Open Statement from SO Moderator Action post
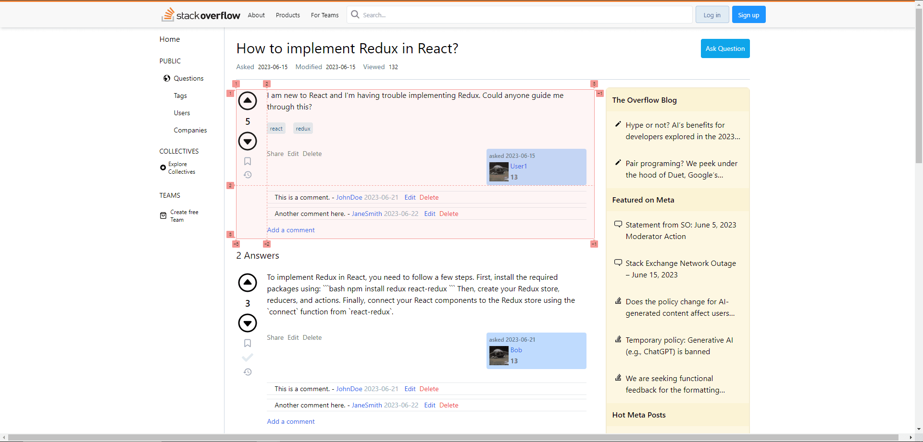923x442 pixels. (x=681, y=230)
